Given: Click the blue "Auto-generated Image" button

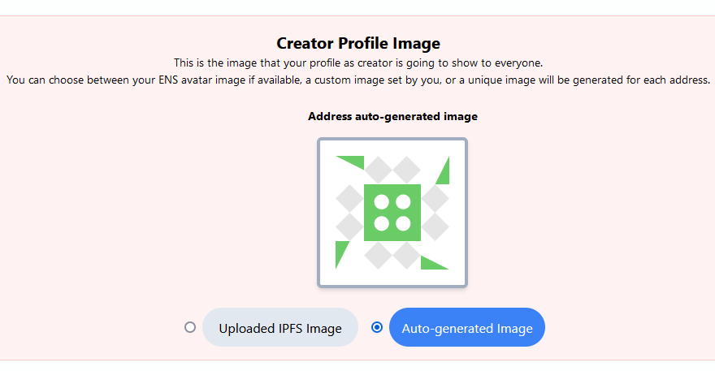Looking at the screenshot, I should tap(467, 328).
